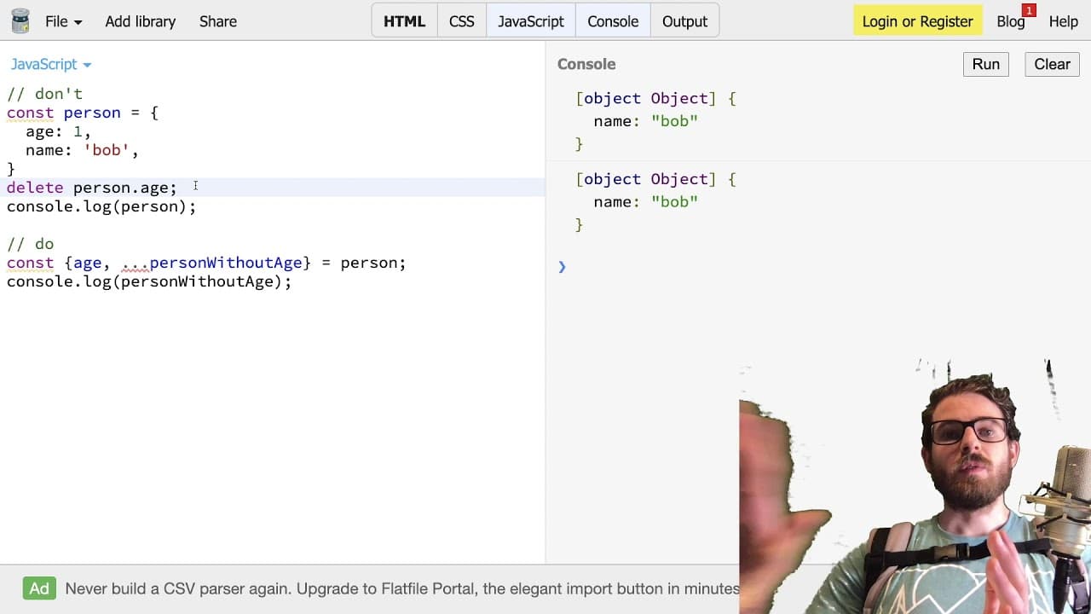Hide the Console panel tab
1091x614 pixels.
613,21
